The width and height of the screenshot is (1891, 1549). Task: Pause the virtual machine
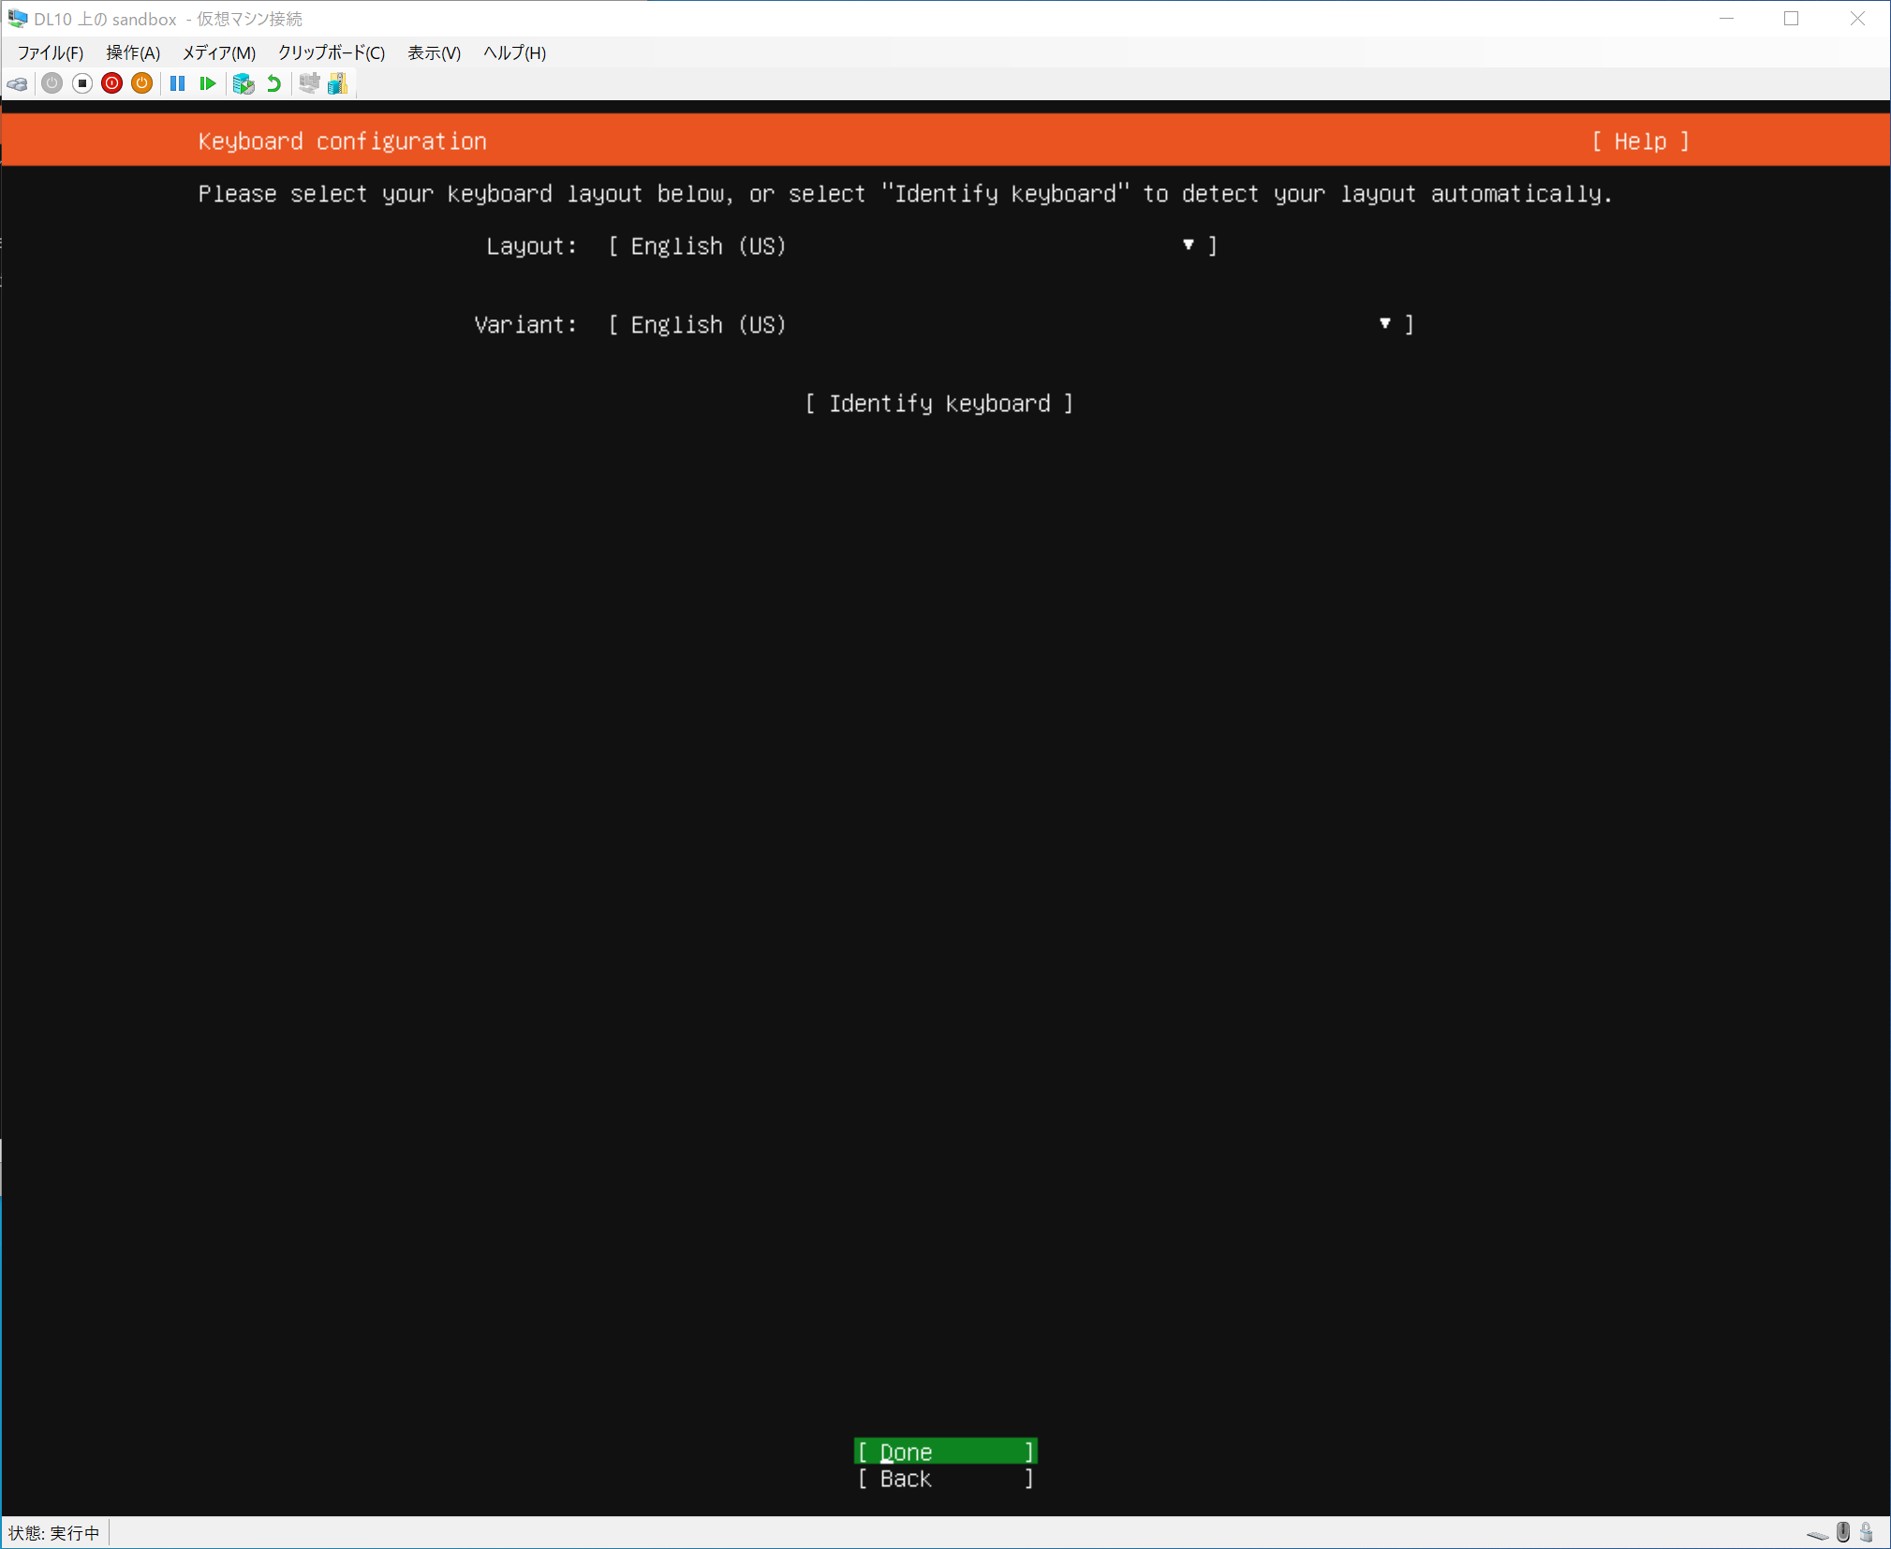tap(178, 84)
